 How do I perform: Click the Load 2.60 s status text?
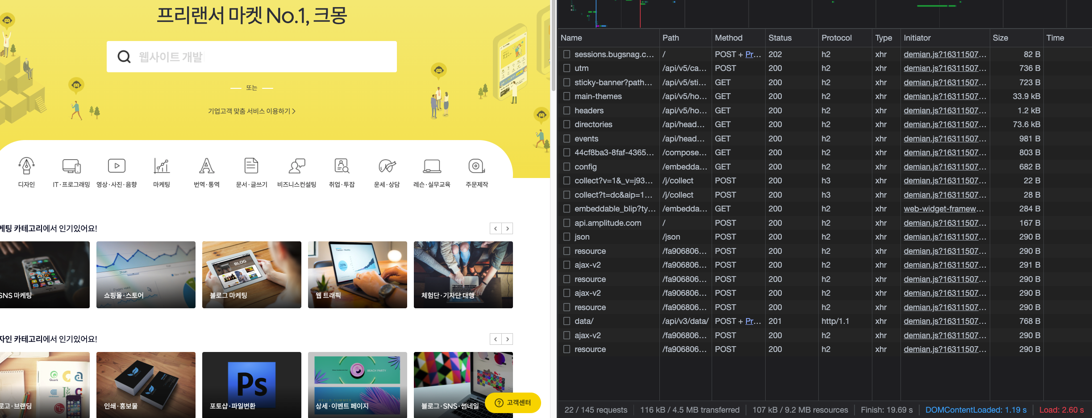click(1061, 410)
